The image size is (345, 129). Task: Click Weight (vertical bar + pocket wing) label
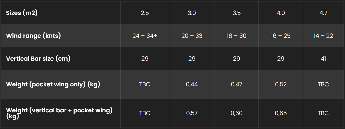tap(59, 113)
